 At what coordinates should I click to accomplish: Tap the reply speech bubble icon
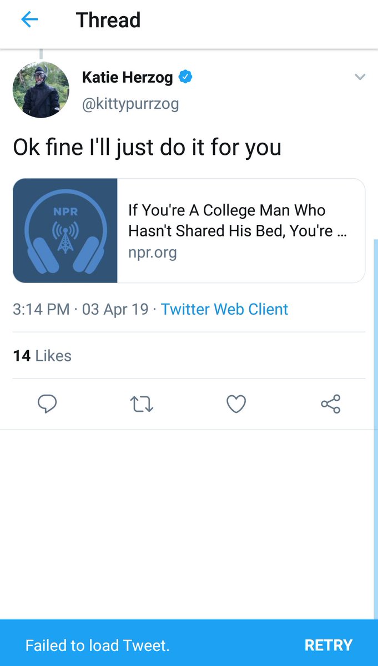(x=47, y=404)
